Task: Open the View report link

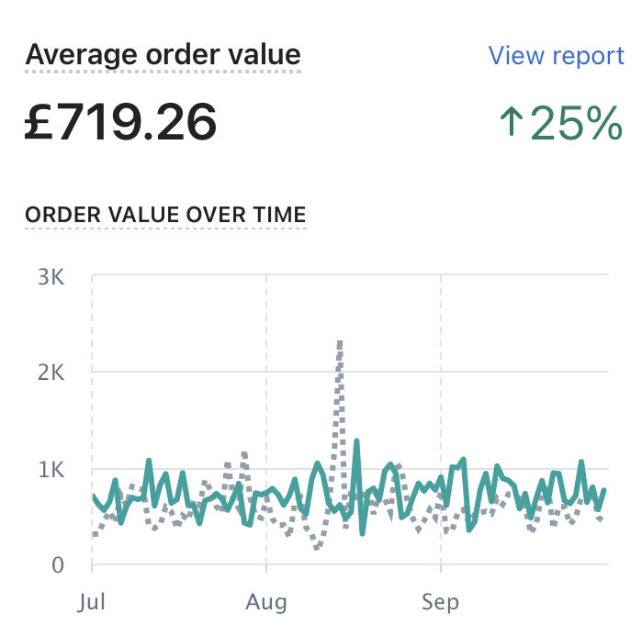Action: click(556, 55)
